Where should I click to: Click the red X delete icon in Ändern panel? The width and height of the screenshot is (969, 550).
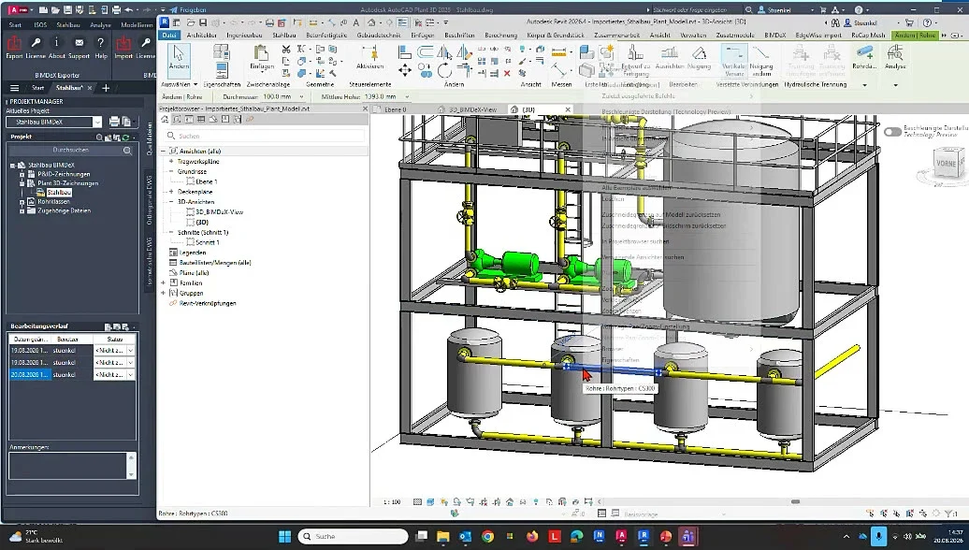pyautogui.click(x=507, y=74)
